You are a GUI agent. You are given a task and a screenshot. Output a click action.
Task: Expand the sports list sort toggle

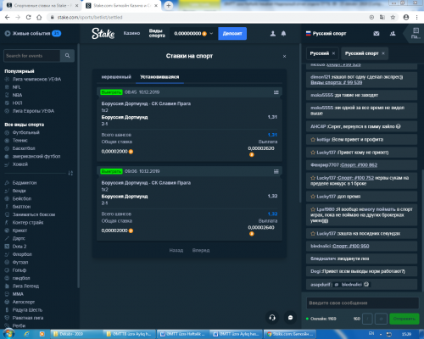pyautogui.click(x=70, y=173)
